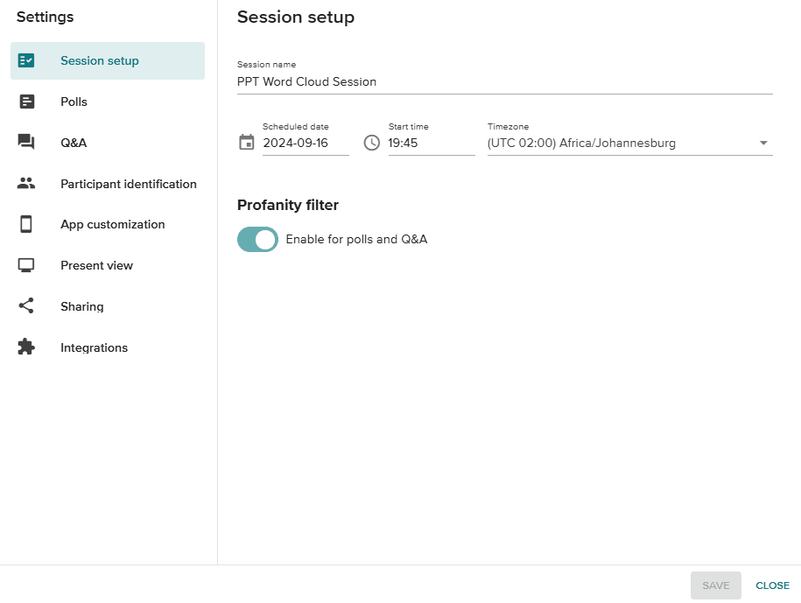Click the SAVE button
The width and height of the screenshot is (801, 603).
(x=716, y=585)
